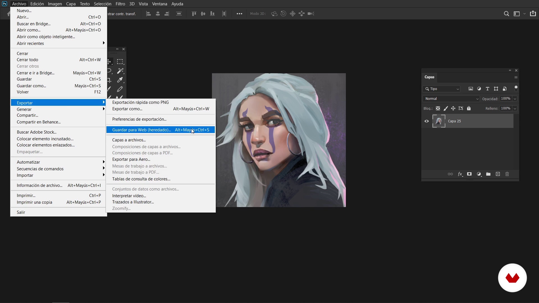Select the Eyedropper tool
This screenshot has width=539, height=303.
[x=120, y=80]
